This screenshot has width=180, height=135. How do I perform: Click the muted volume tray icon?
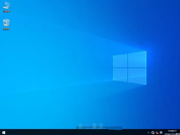[157, 133]
